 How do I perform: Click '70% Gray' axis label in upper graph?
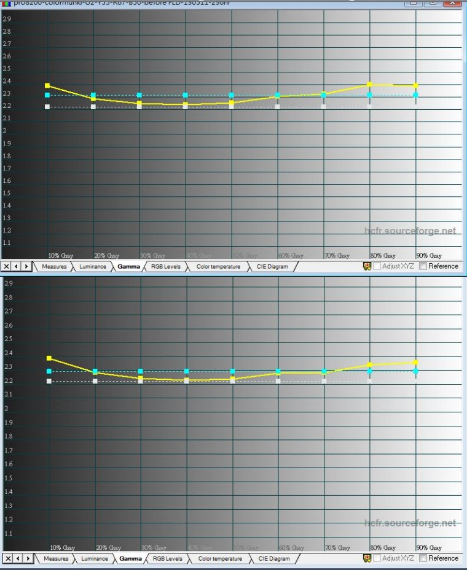coord(337,256)
